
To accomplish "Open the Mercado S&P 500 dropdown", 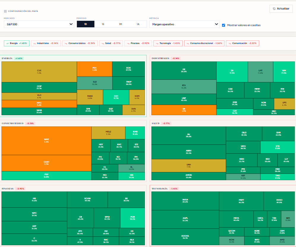I will tap(39, 24).
